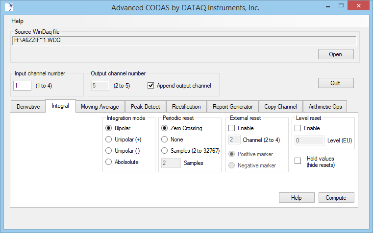Toggle Append output channel checkbox
373x233 pixels.
(x=150, y=86)
